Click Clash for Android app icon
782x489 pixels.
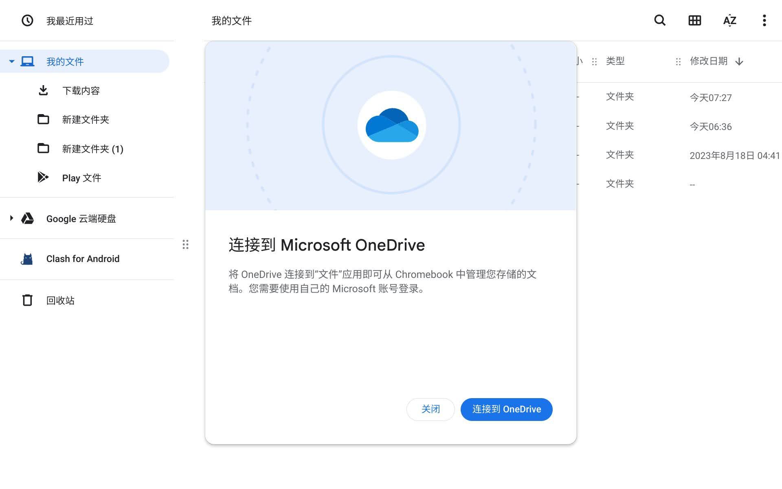click(27, 259)
